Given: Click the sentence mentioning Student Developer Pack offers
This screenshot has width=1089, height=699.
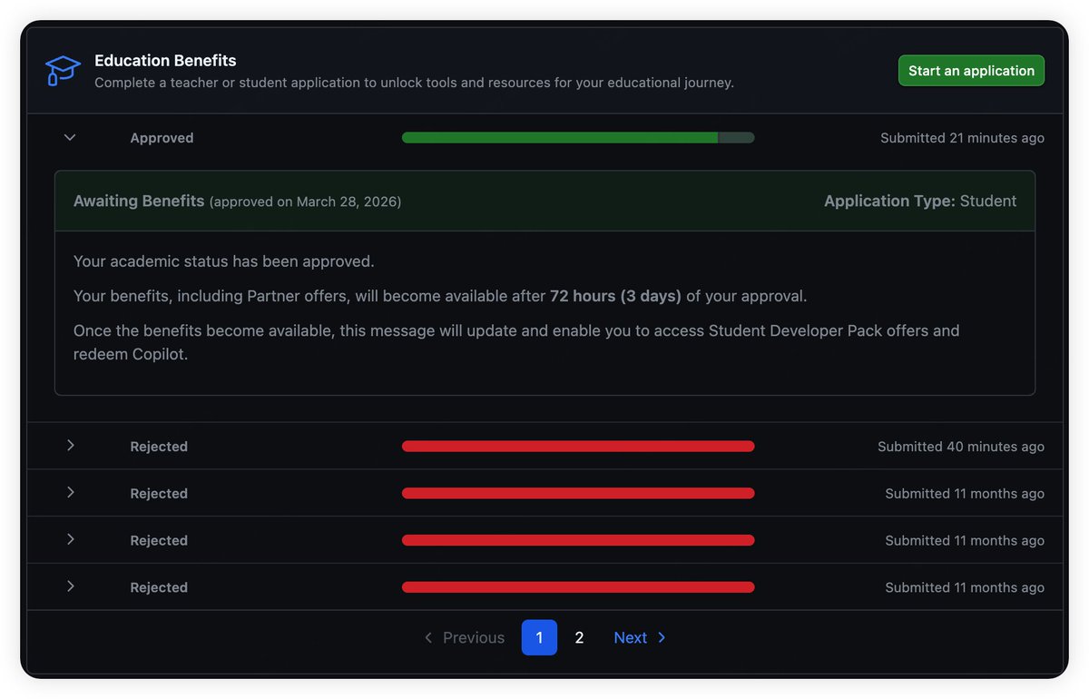Looking at the screenshot, I should (516, 342).
